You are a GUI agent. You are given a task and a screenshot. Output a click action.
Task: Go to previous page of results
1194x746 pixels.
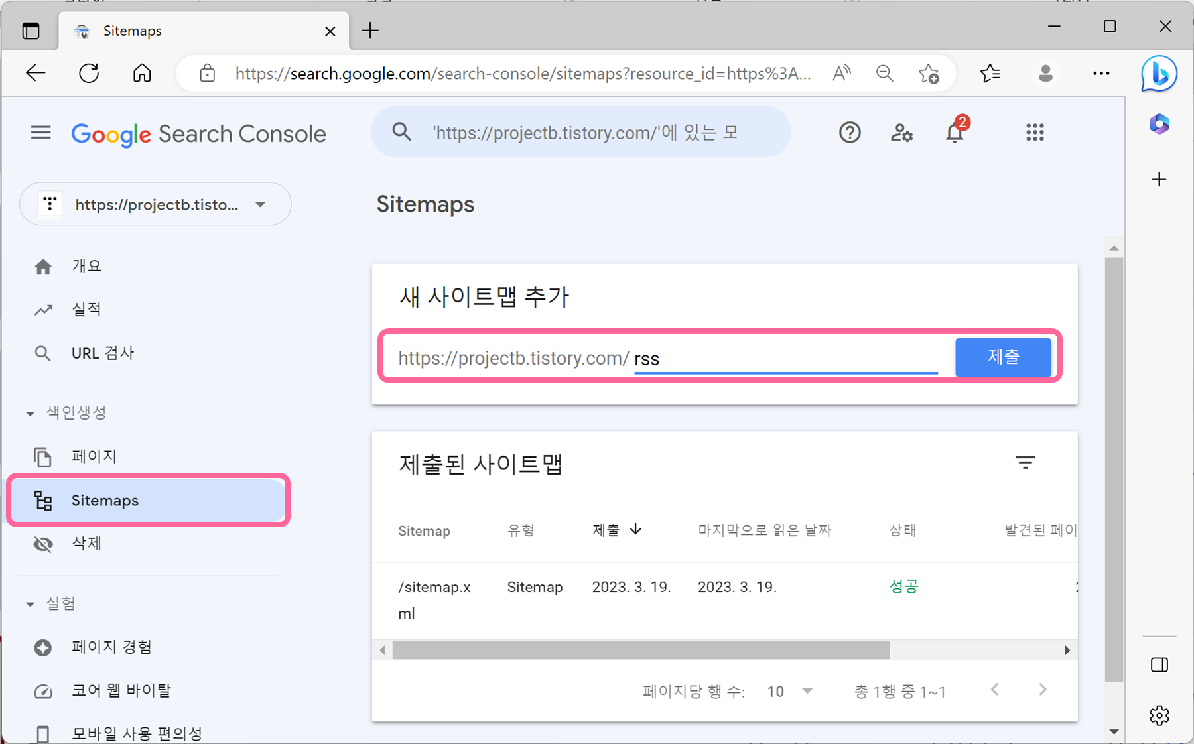pyautogui.click(x=994, y=690)
